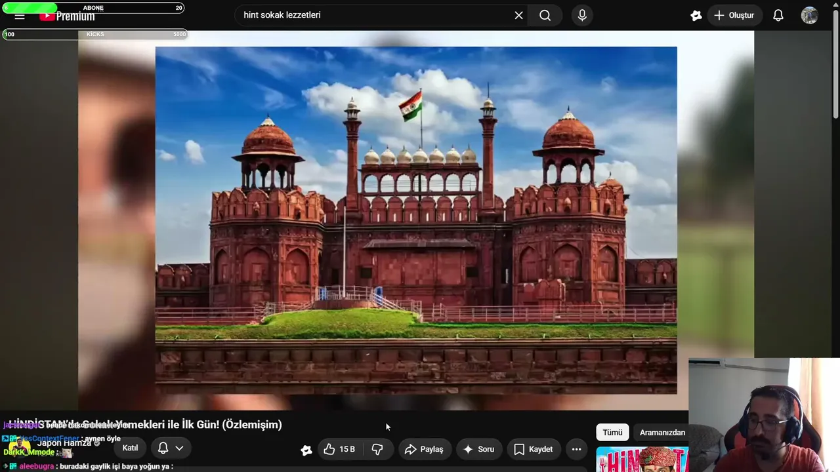
Task: Open the first recommended video thumbnail
Action: click(x=642, y=459)
